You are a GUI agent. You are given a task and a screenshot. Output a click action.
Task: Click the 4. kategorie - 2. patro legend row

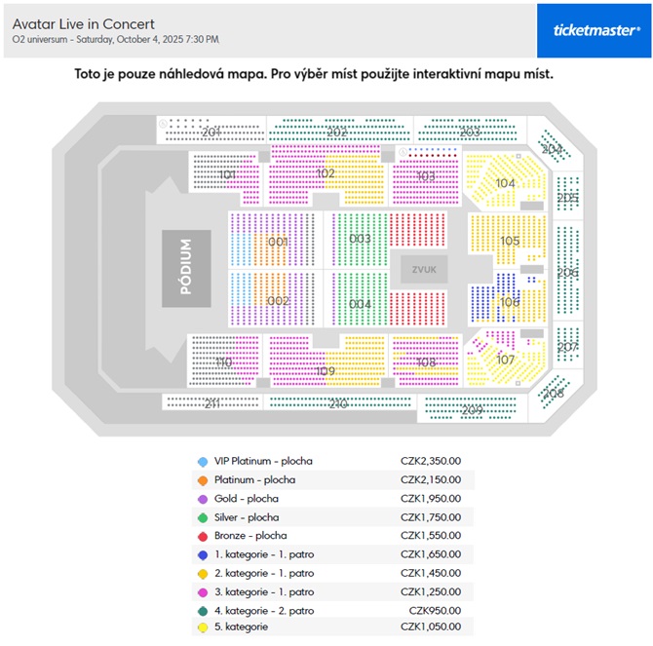[332, 611]
